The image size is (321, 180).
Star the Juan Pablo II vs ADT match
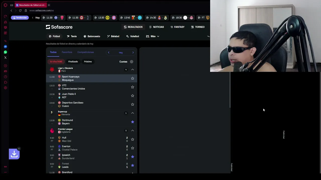point(132,95)
